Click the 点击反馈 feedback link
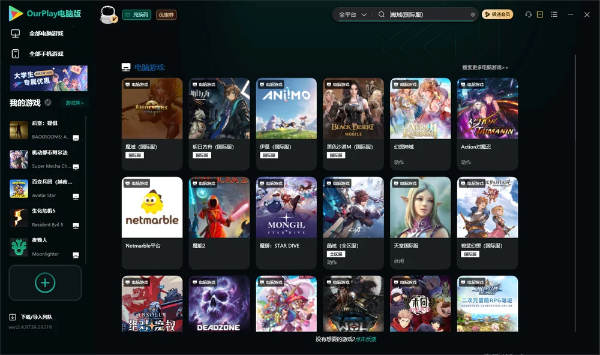The image size is (600, 355). click(366, 339)
